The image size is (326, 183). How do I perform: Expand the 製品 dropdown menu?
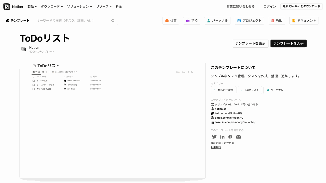point(32,7)
